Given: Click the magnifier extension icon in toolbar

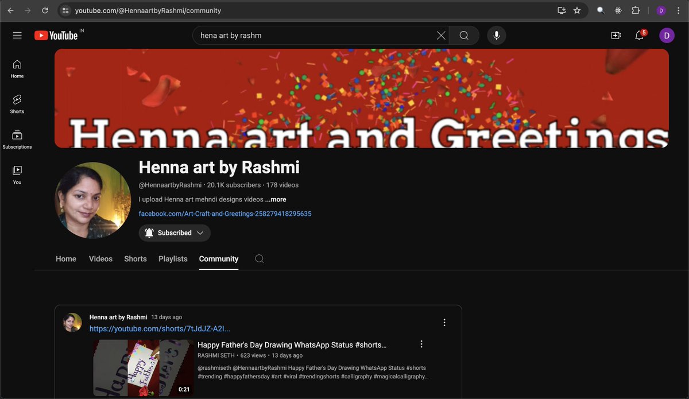Looking at the screenshot, I should (601, 10).
